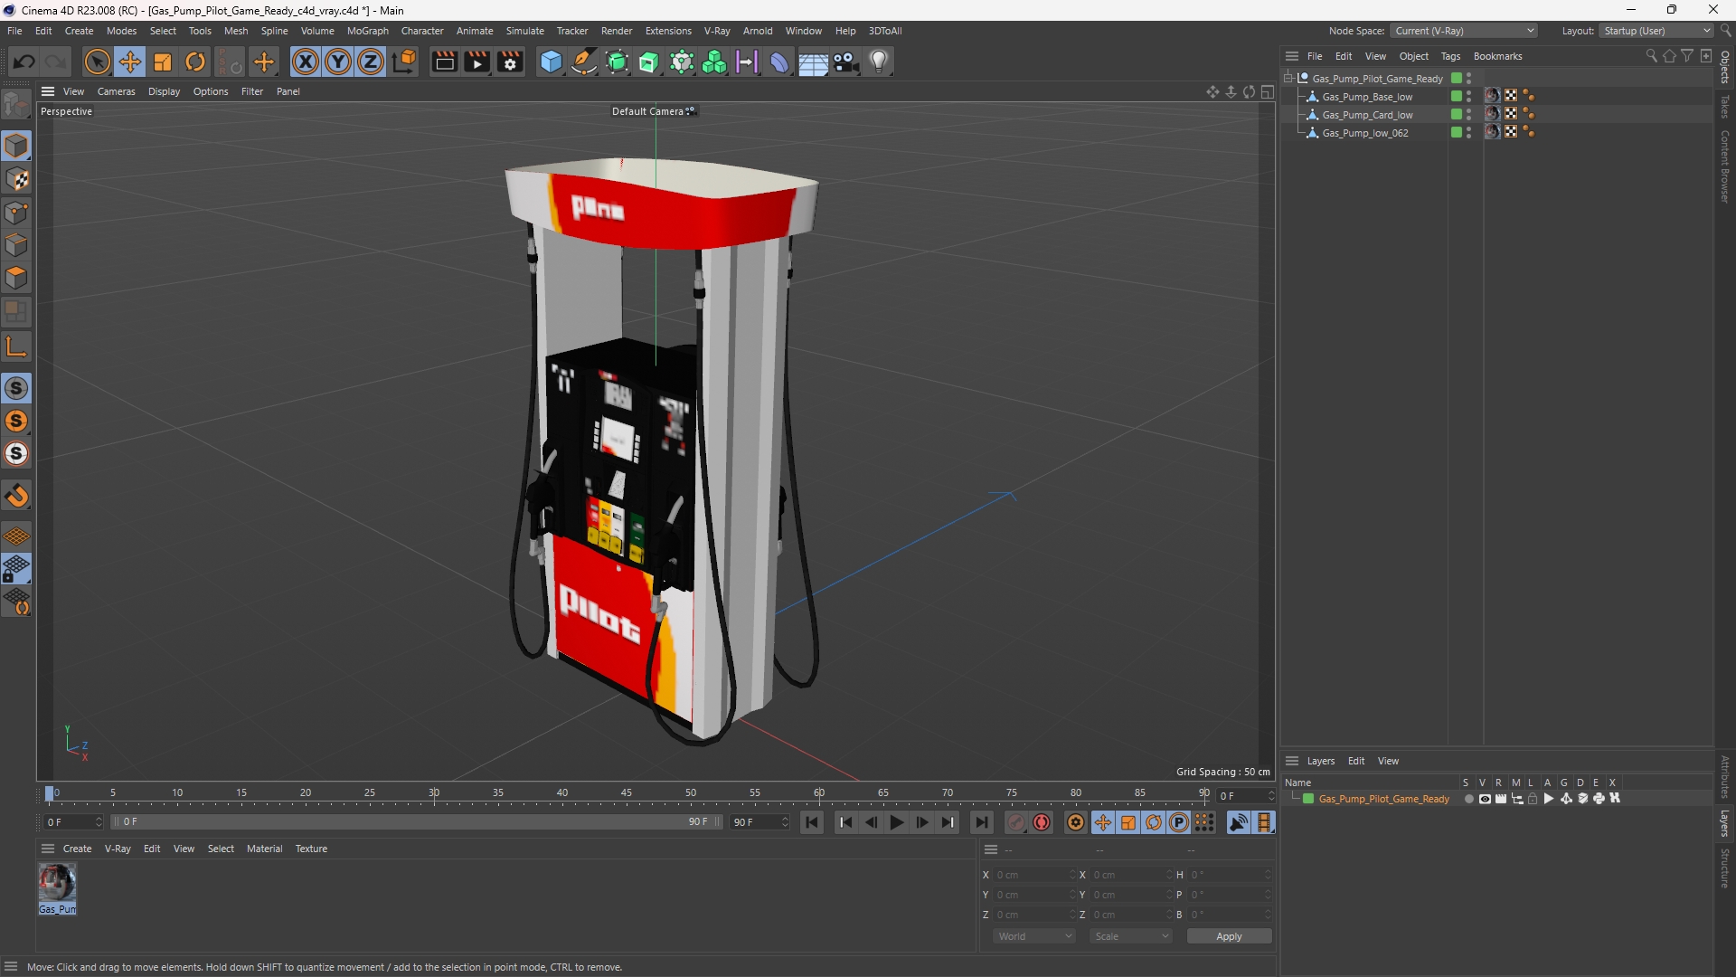Activate the Scale tool

tap(163, 62)
